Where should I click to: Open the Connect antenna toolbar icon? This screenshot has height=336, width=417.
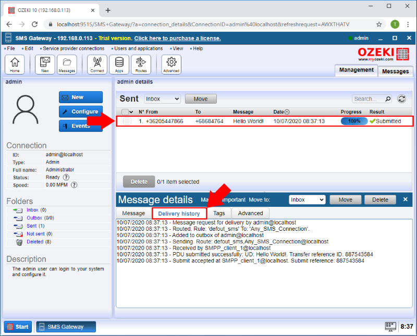pos(97,64)
